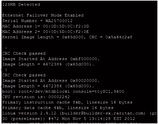Select the serial number WA25700012
Screen dimensions: 158x124
[59, 21]
